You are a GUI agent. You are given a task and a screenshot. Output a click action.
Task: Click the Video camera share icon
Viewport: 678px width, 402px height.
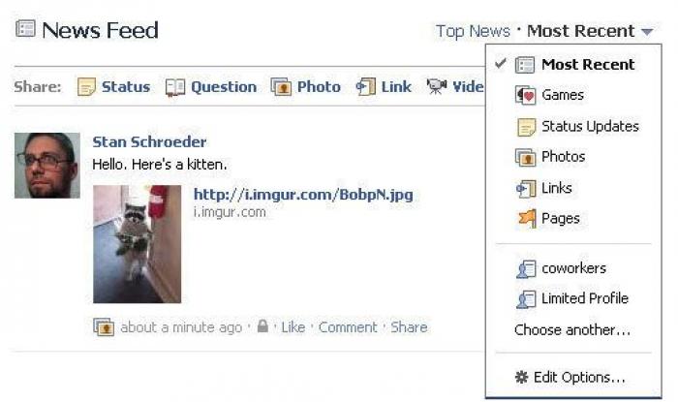point(437,86)
